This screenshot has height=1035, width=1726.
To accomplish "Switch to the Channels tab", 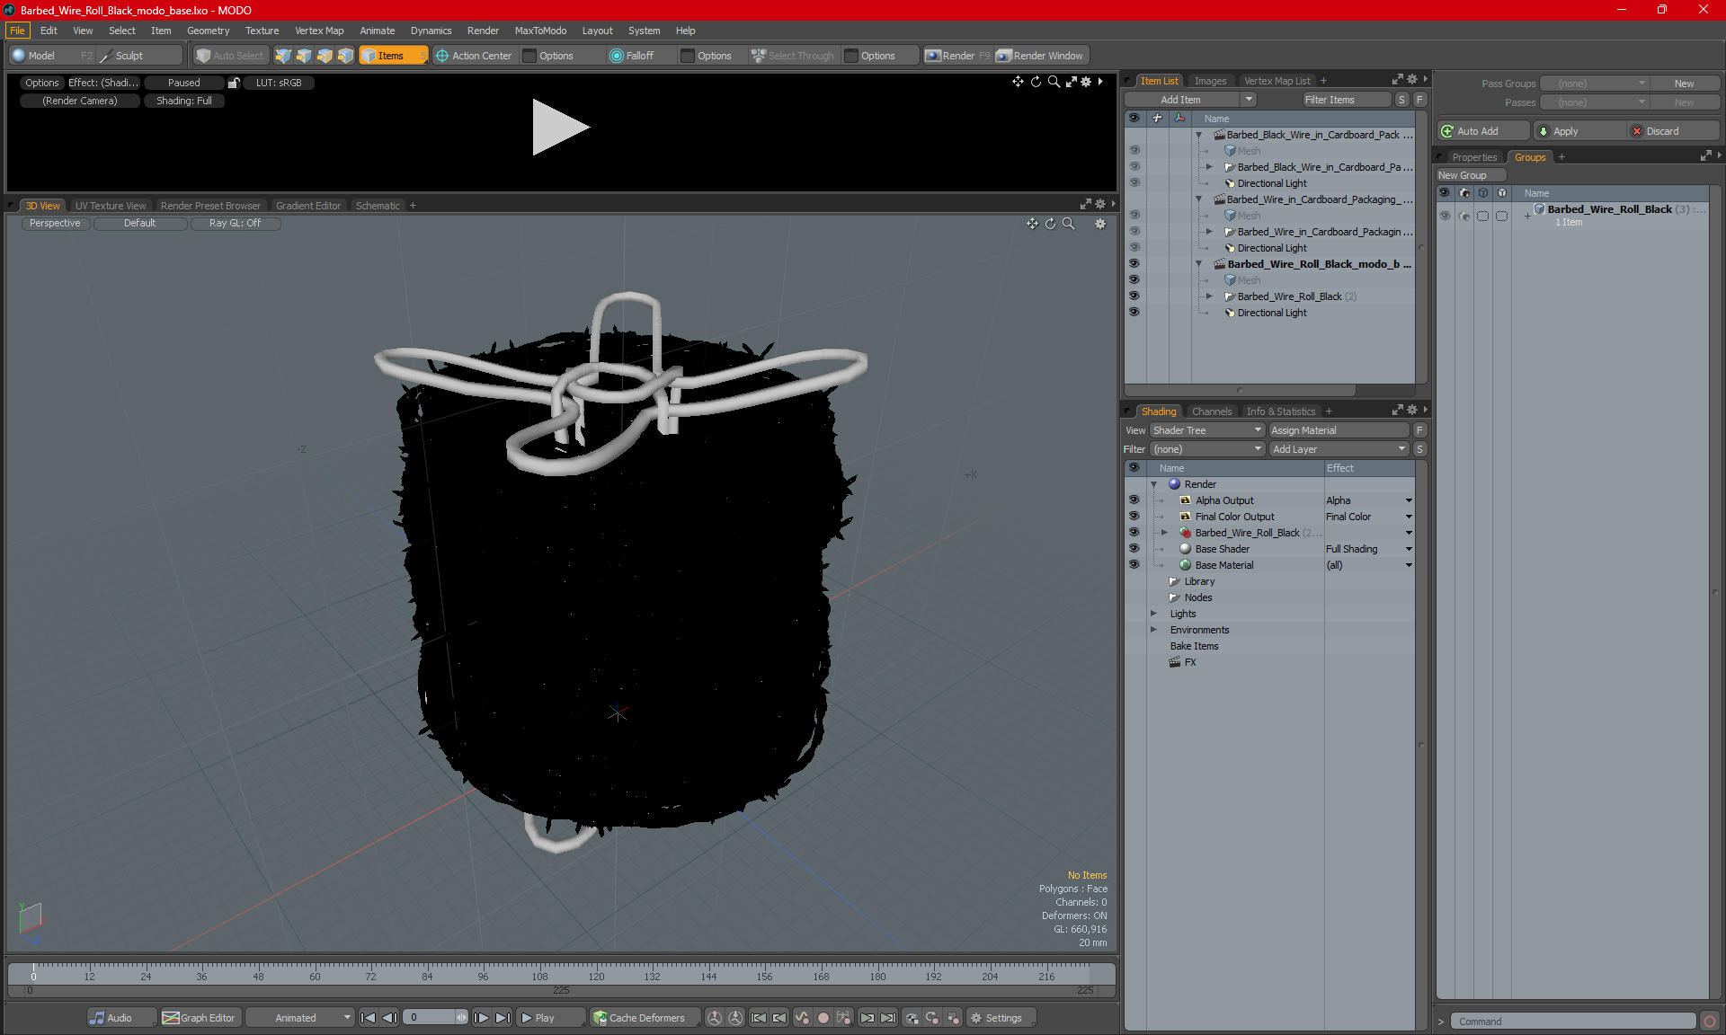I will [x=1212, y=411].
